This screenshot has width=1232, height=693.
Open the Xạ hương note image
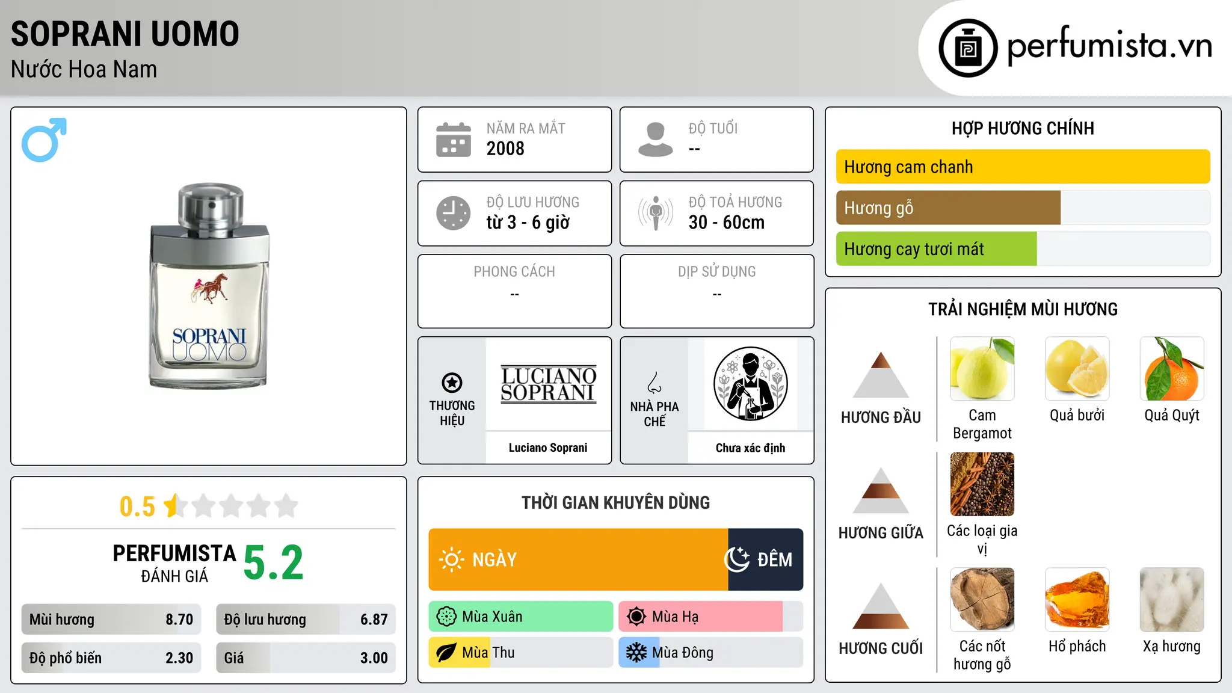pos(1172,600)
